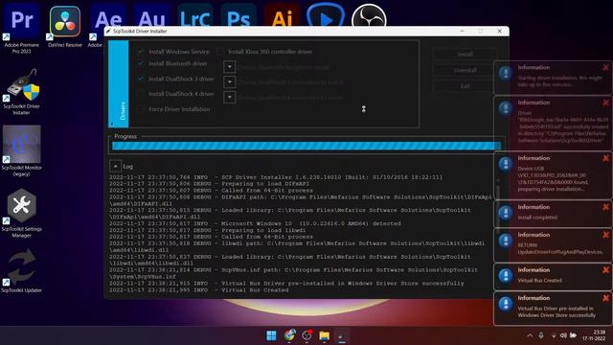The width and height of the screenshot is (613, 345).
Task: Collapse the Log section expander
Action: 115,166
